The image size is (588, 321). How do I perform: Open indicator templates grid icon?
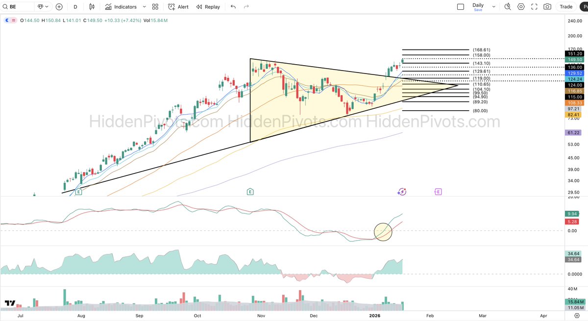[x=155, y=7]
